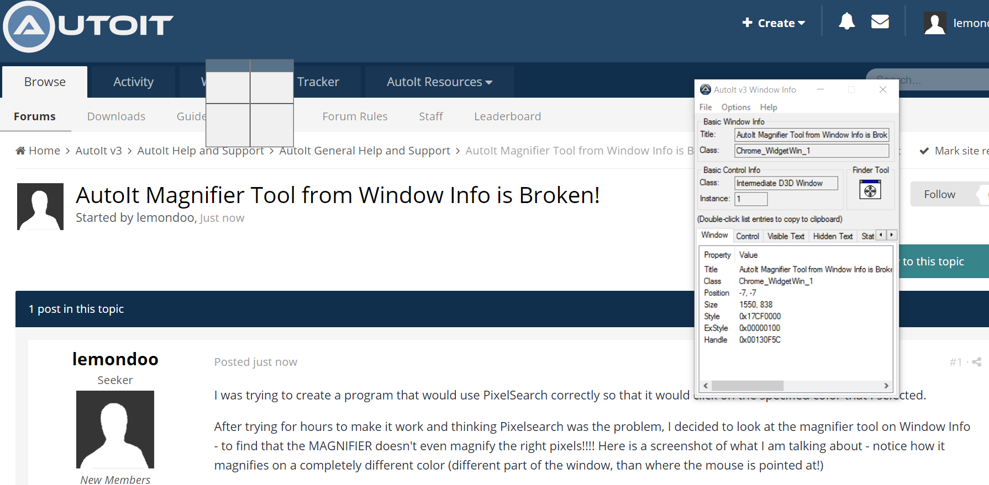
Task: Click Reply to this topic button
Action: pyautogui.click(x=944, y=262)
